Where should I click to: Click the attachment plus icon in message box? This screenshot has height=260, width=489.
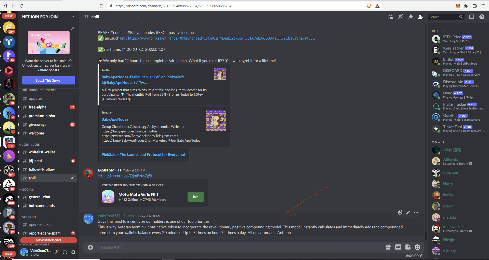point(90,247)
